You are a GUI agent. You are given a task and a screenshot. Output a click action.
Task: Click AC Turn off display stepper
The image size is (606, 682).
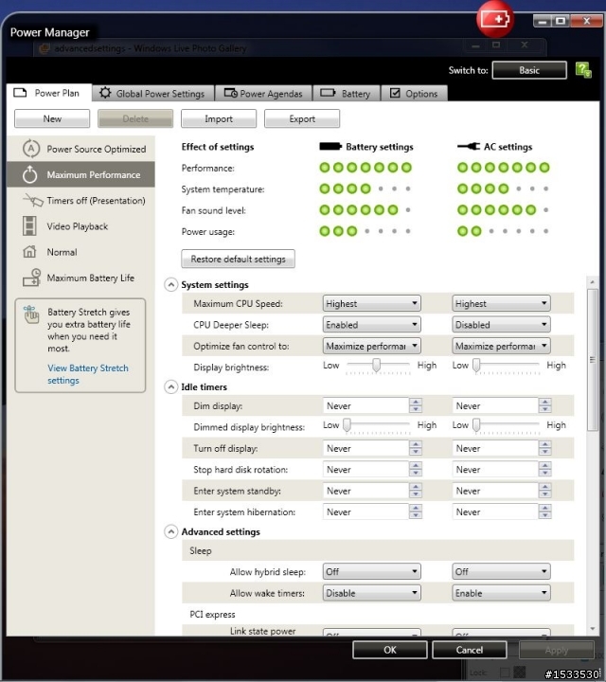(x=545, y=448)
